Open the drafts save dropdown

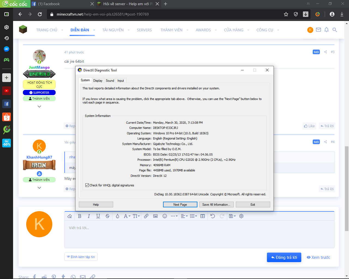(x=232, y=216)
